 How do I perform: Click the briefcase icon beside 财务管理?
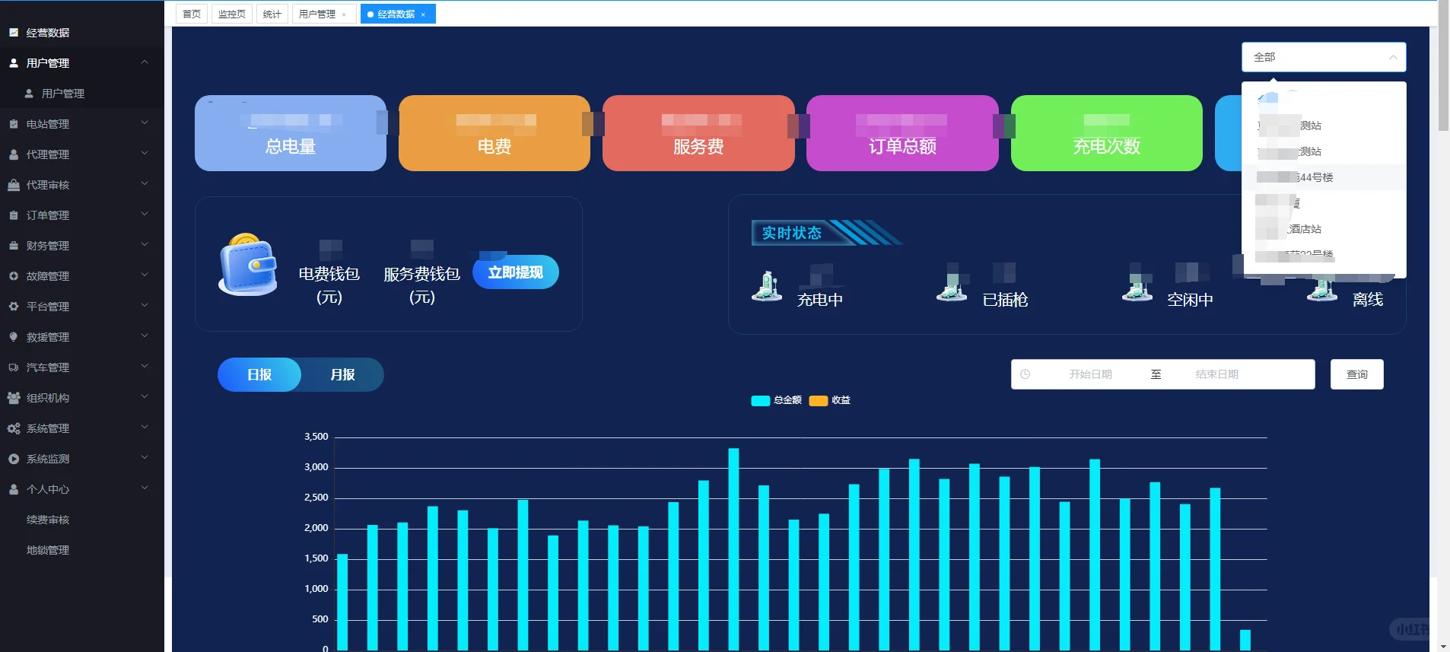click(14, 246)
